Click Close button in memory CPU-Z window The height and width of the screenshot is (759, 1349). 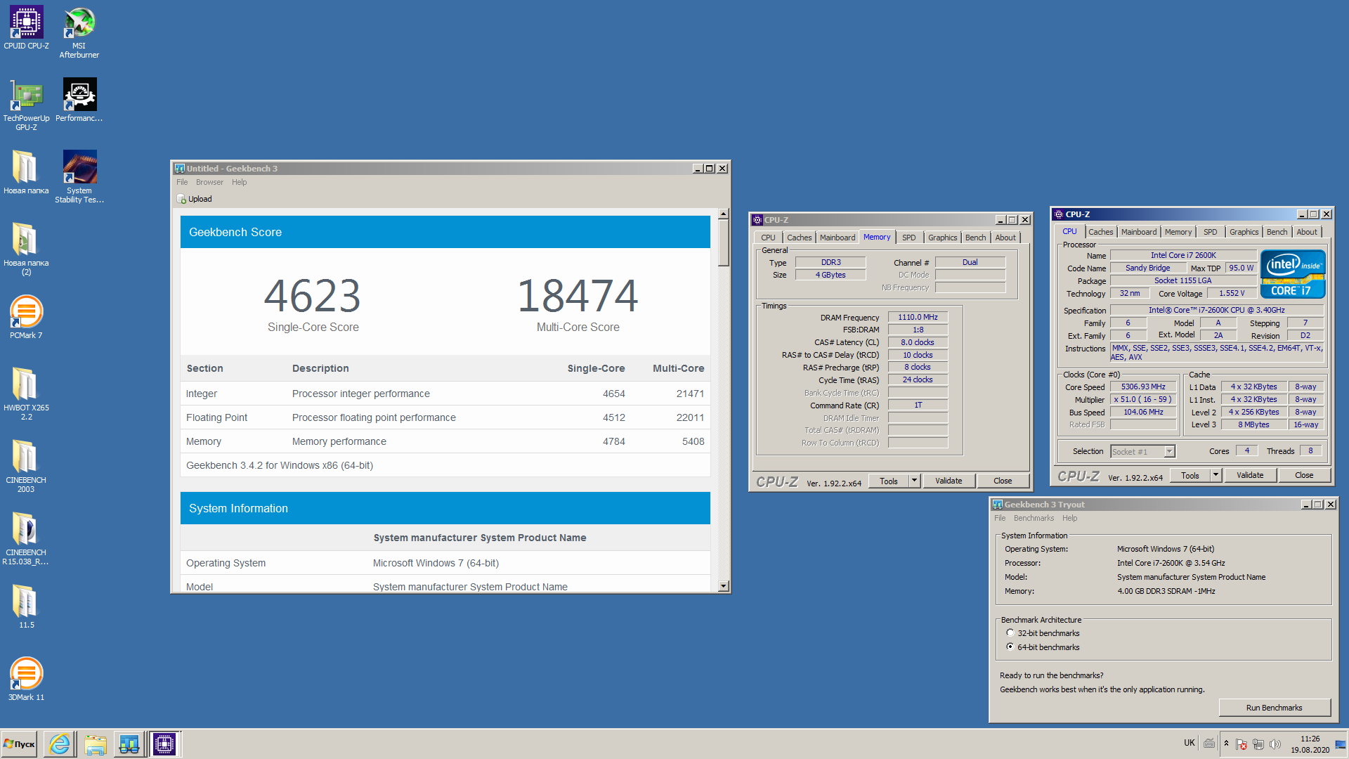1003,481
